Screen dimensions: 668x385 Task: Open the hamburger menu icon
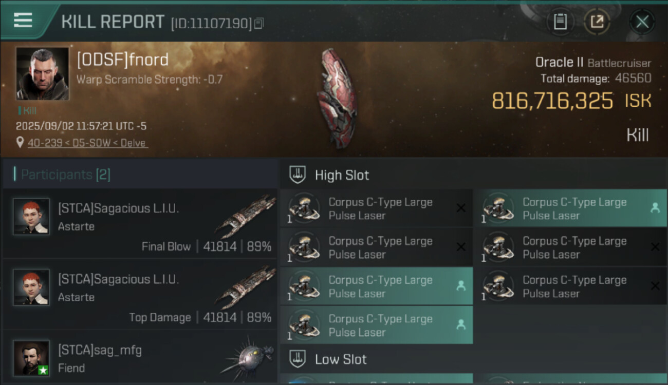point(23,21)
